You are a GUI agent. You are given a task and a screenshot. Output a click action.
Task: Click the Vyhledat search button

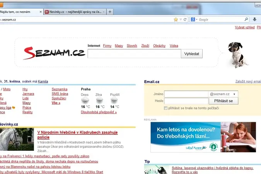click(x=192, y=54)
